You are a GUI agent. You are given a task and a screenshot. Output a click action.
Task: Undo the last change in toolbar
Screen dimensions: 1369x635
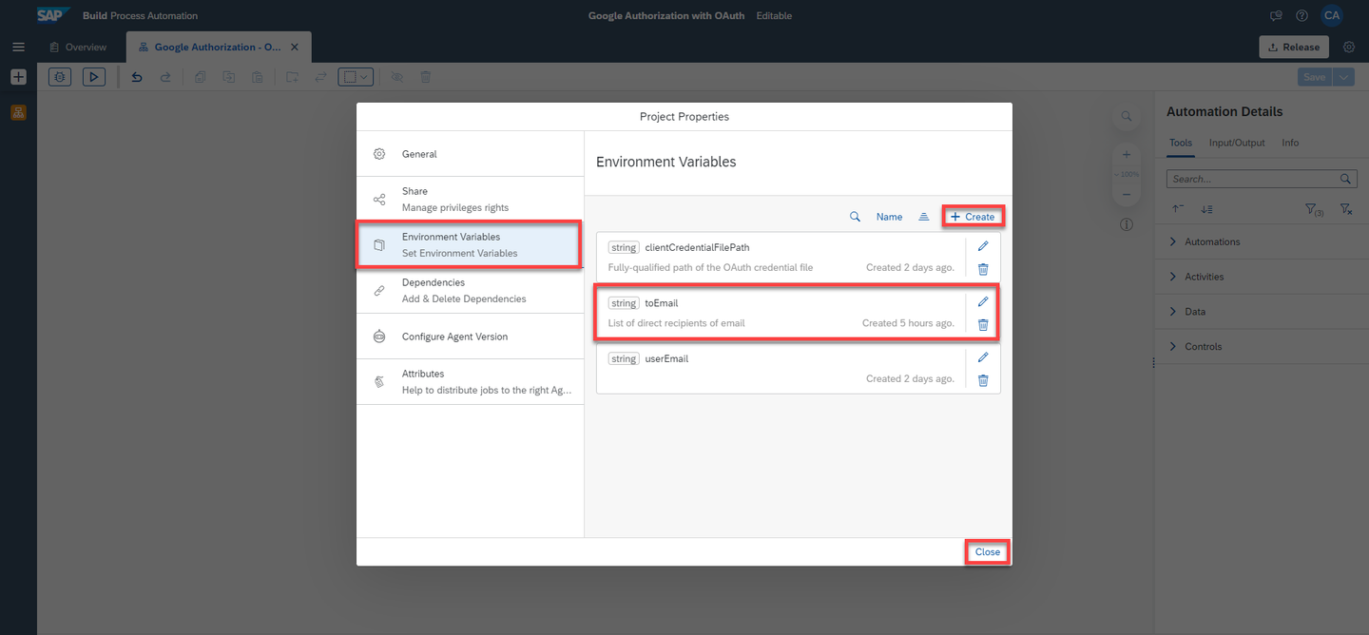[137, 77]
